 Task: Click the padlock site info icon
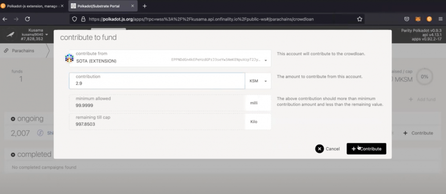point(83,19)
